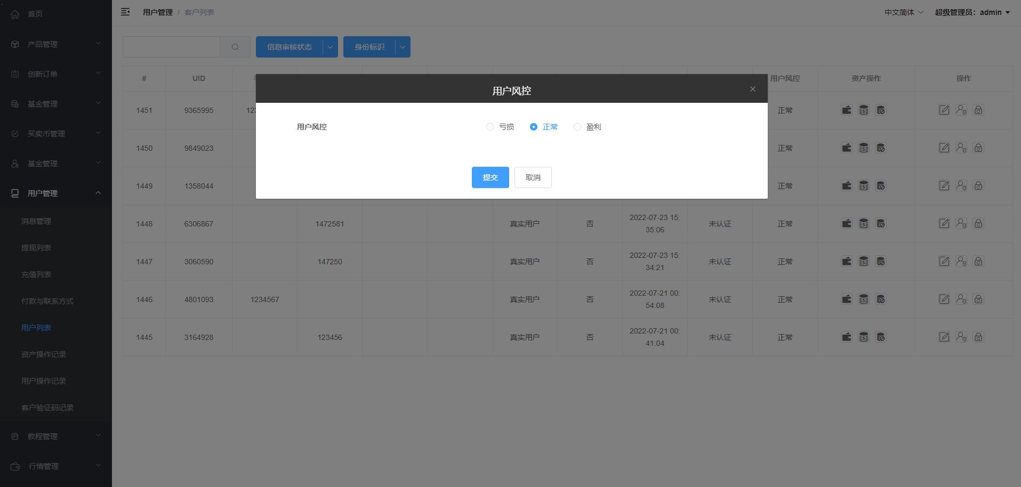Choose the 盈利 radio option
Image resolution: width=1021 pixels, height=487 pixels.
[577, 127]
